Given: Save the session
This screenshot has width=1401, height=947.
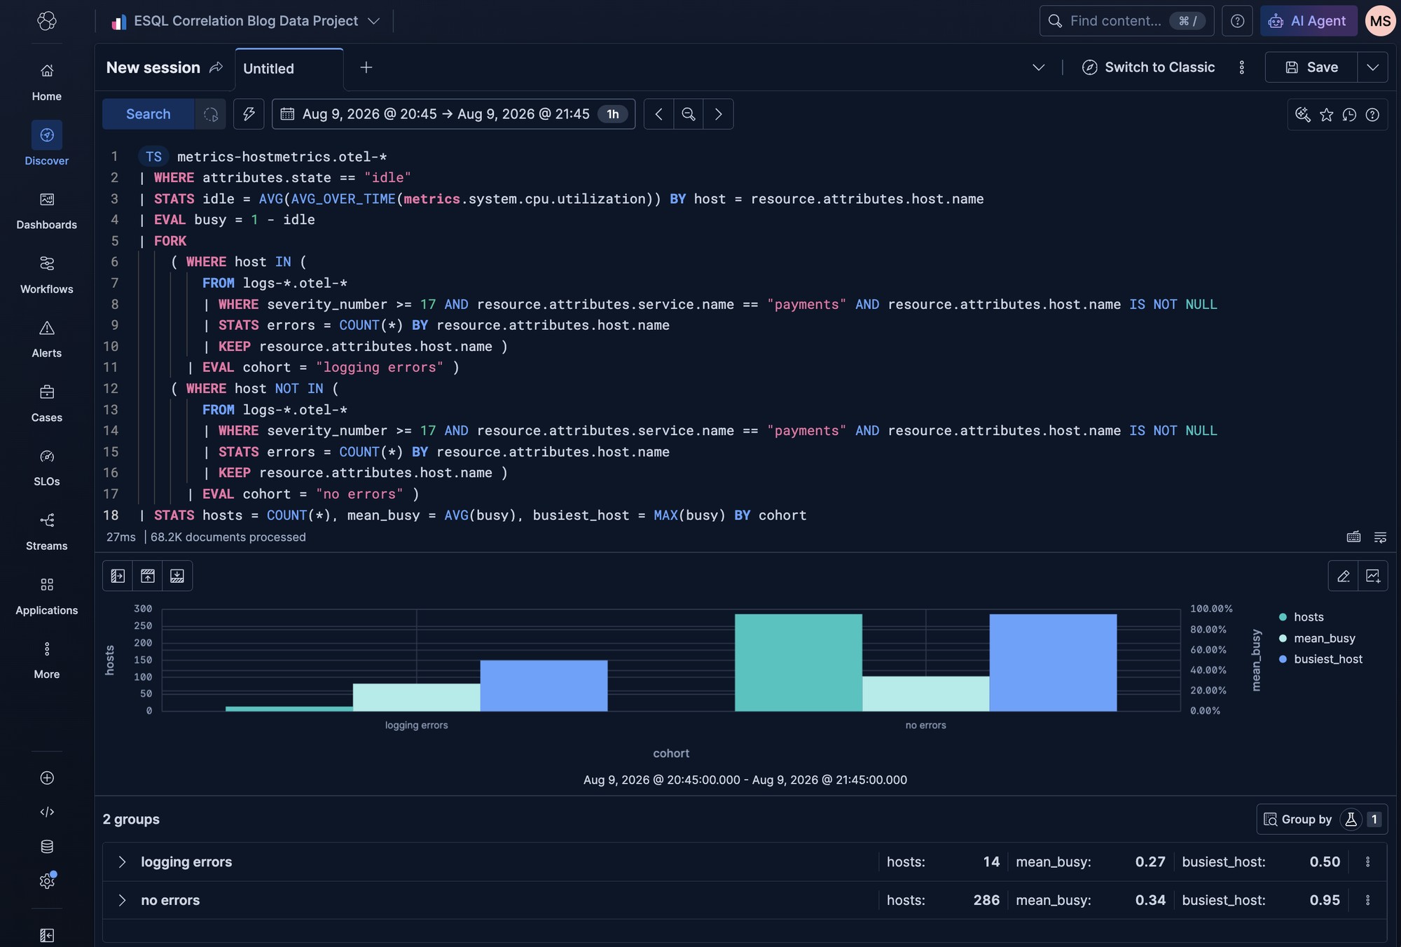Looking at the screenshot, I should pyautogui.click(x=1311, y=67).
